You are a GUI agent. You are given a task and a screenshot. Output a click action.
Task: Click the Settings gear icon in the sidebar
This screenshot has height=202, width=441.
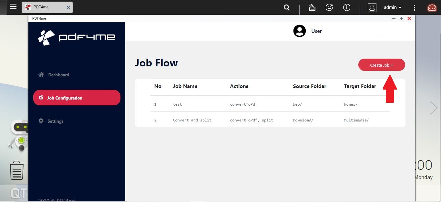[x=41, y=121]
